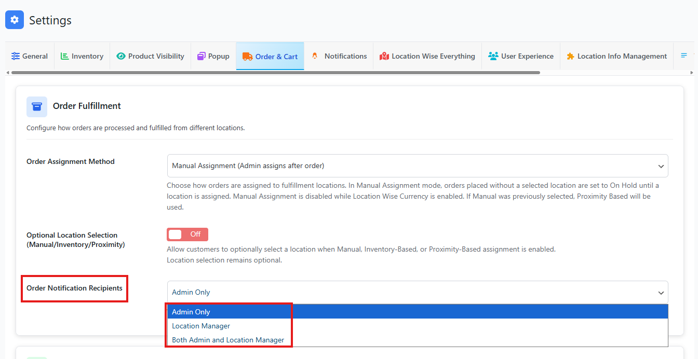Click the Settings page title
The height and width of the screenshot is (359, 698).
tap(50, 20)
